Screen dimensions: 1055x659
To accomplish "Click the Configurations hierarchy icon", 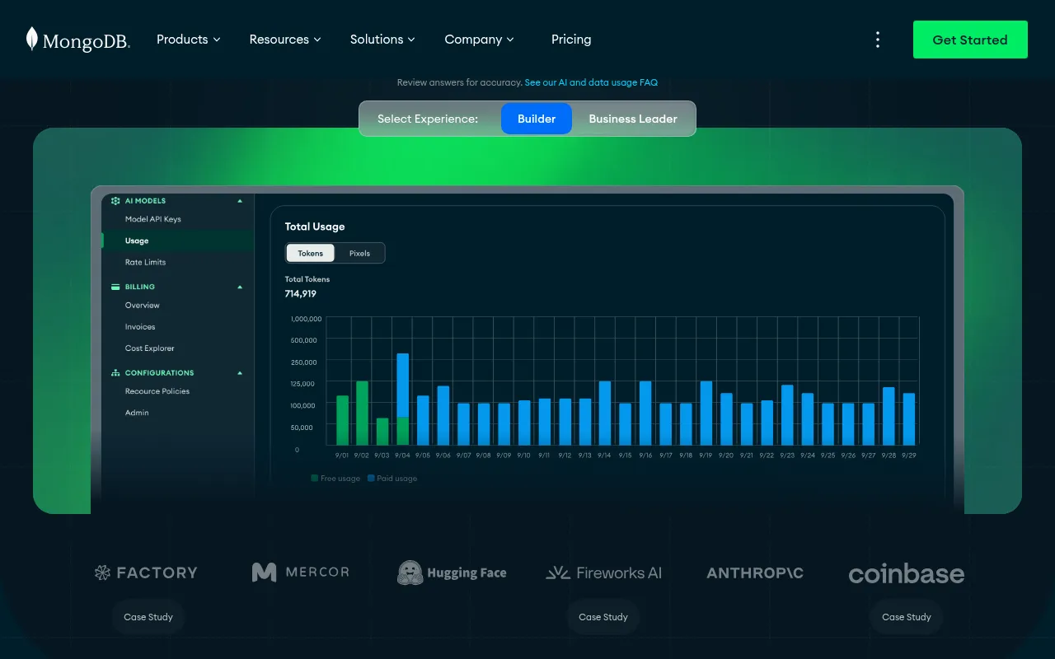I will click(115, 373).
